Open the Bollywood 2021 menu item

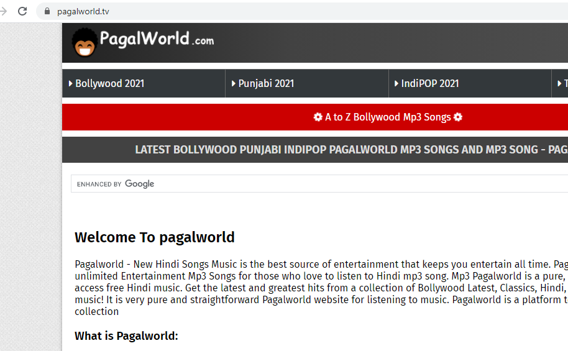point(144,83)
